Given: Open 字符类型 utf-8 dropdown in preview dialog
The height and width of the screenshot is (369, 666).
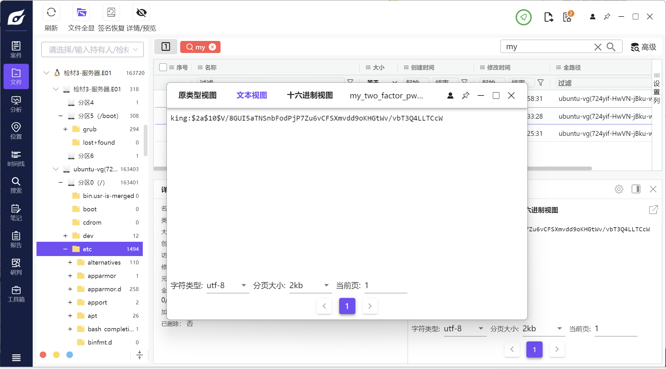Looking at the screenshot, I should click(x=227, y=286).
